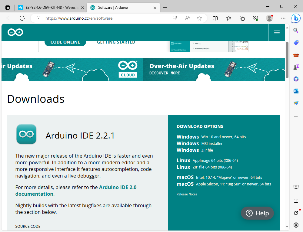Add a sidebar app with plus
This screenshot has height=232, width=303.
(x=296, y=116)
